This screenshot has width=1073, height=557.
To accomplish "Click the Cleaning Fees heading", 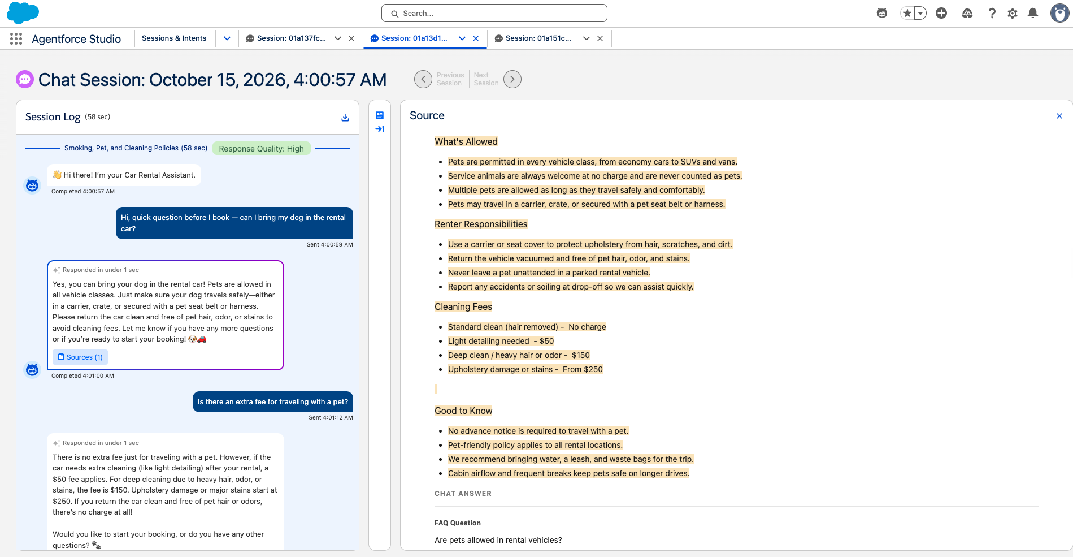I will point(463,306).
